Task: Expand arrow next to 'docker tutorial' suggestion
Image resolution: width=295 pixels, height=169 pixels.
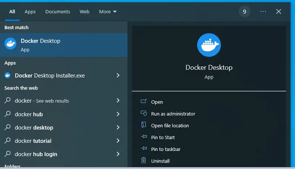Action: [x=118, y=141]
